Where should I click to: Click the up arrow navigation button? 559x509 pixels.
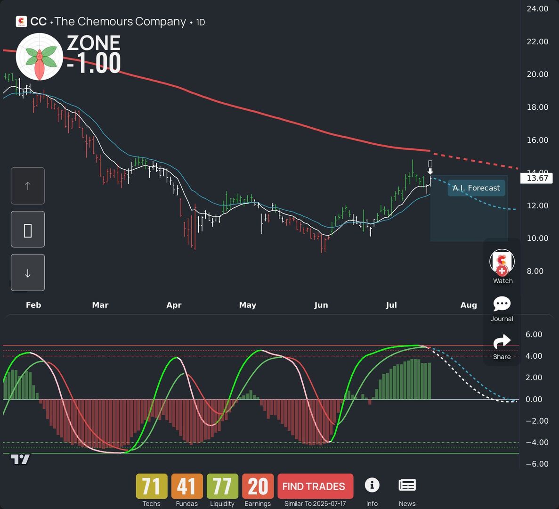tap(28, 186)
